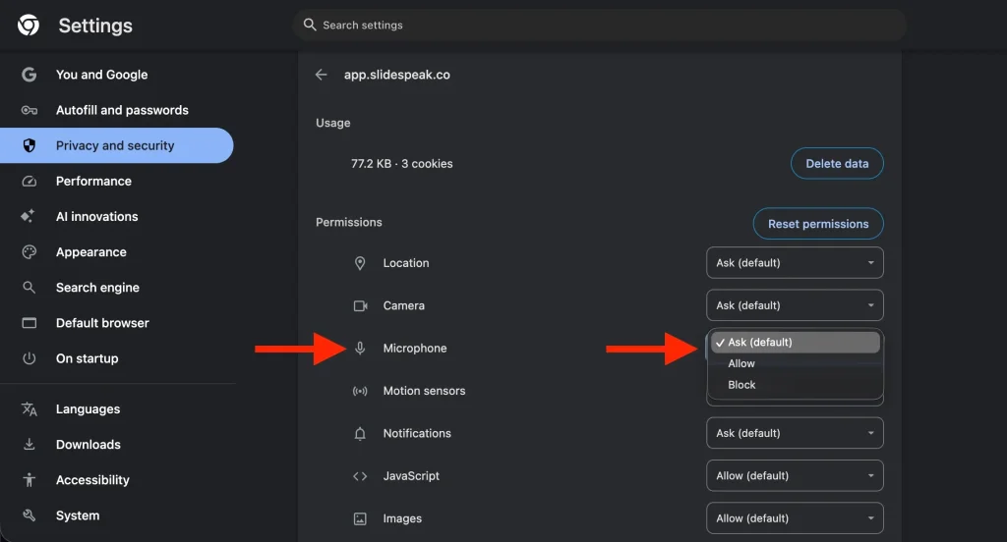Open the JavaScript permission dropdown

[795, 476]
